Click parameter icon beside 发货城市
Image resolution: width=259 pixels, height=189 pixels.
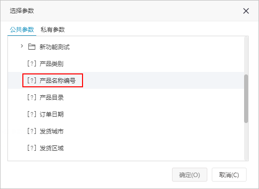32,131
